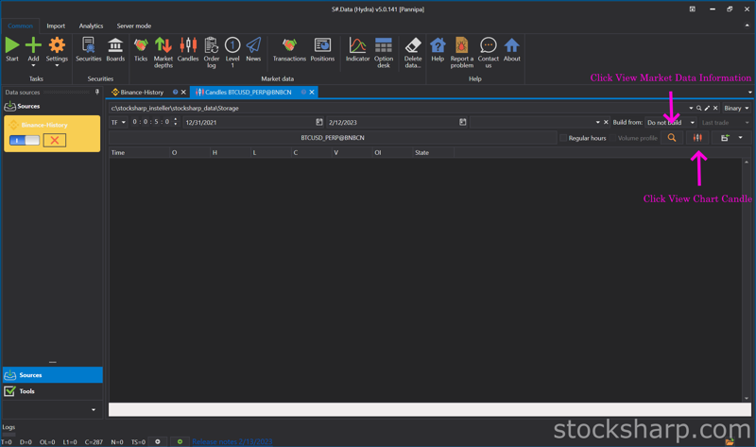Viewport: 756px width, 447px height.
Task: Enable the Regular hours checkbox
Action: coord(563,138)
